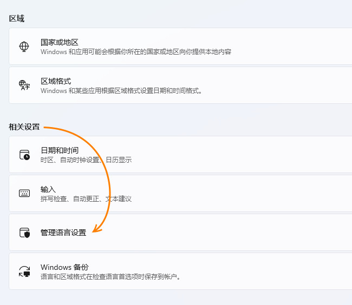This screenshot has width=352, height=305.
Task: Open the Windows 备份 title
Action: point(64,267)
